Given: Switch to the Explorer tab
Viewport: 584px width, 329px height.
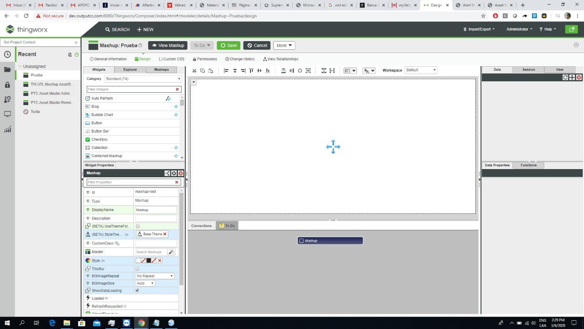Looking at the screenshot, I should tap(130, 69).
